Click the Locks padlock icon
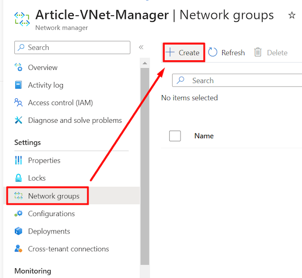The height and width of the screenshot is (278, 302). 19,178
